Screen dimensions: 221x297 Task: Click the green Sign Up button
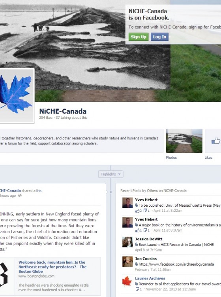click(139, 37)
